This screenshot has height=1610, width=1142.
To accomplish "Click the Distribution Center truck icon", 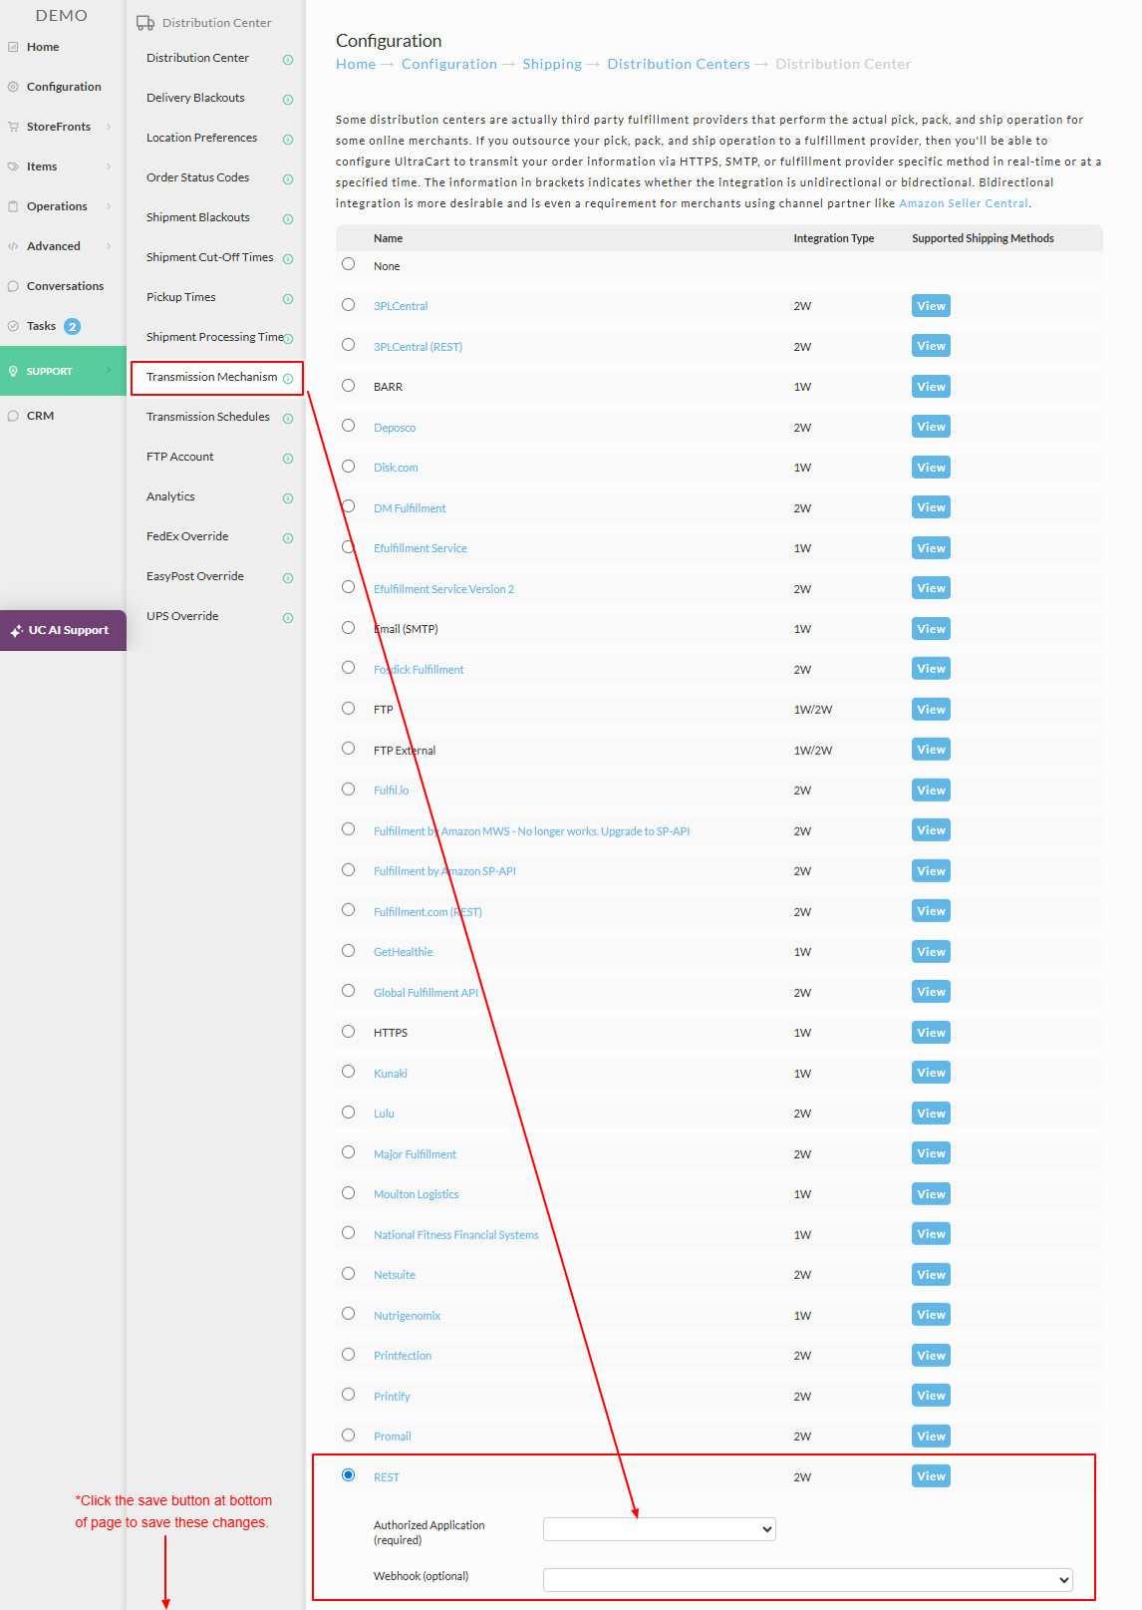I will pos(145,23).
